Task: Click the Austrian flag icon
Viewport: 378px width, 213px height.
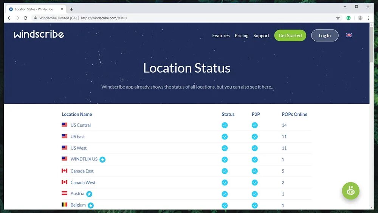Action: pos(64,193)
